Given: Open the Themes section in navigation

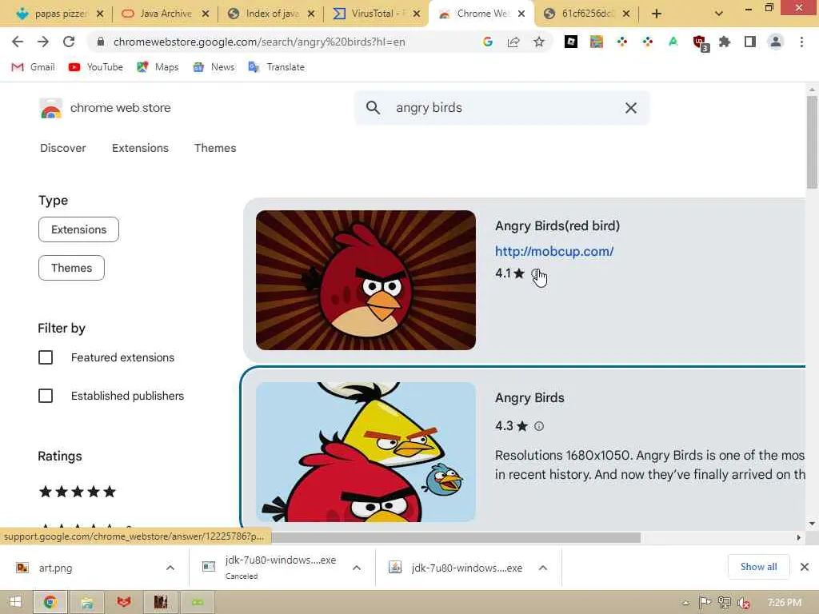Looking at the screenshot, I should [215, 148].
